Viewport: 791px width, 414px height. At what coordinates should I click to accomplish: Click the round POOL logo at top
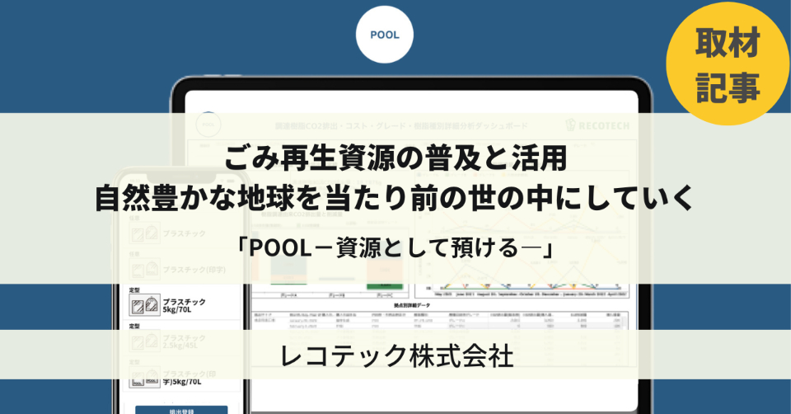384,35
